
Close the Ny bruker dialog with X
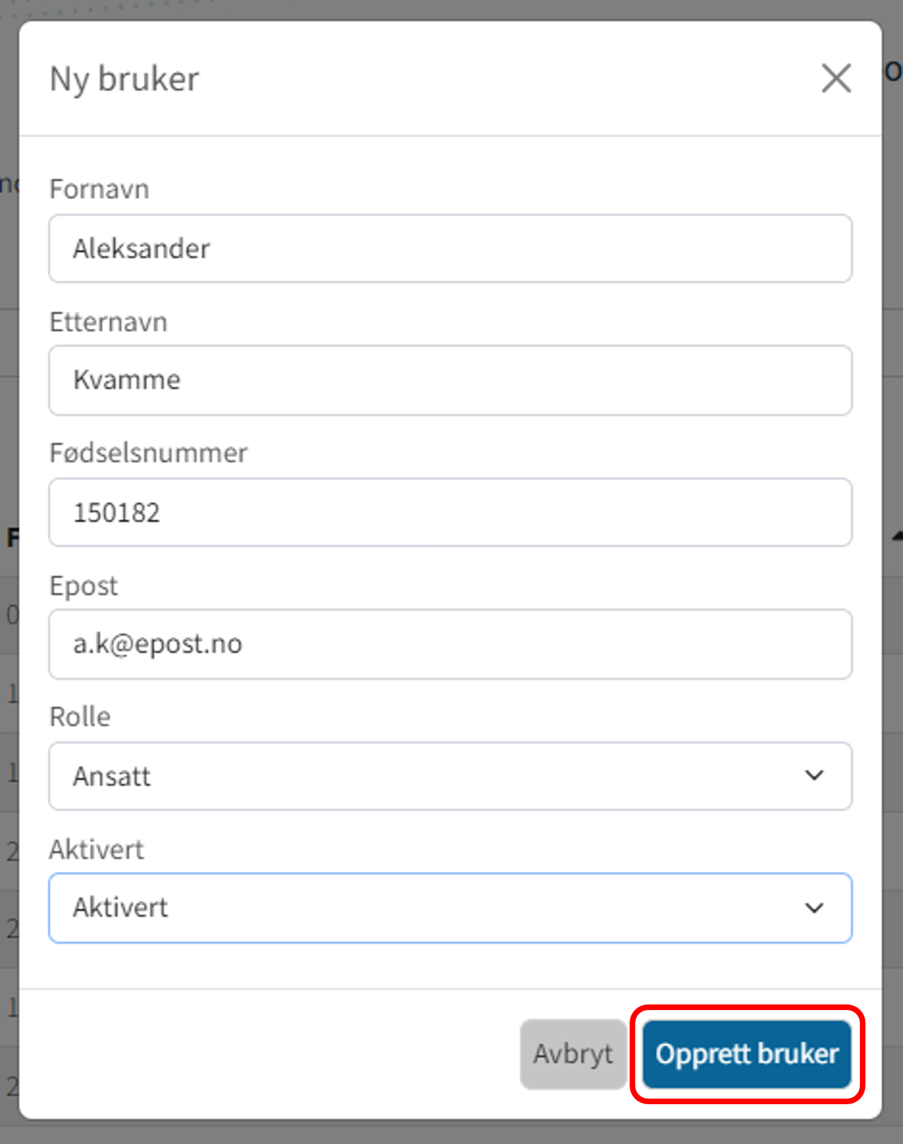tap(836, 78)
